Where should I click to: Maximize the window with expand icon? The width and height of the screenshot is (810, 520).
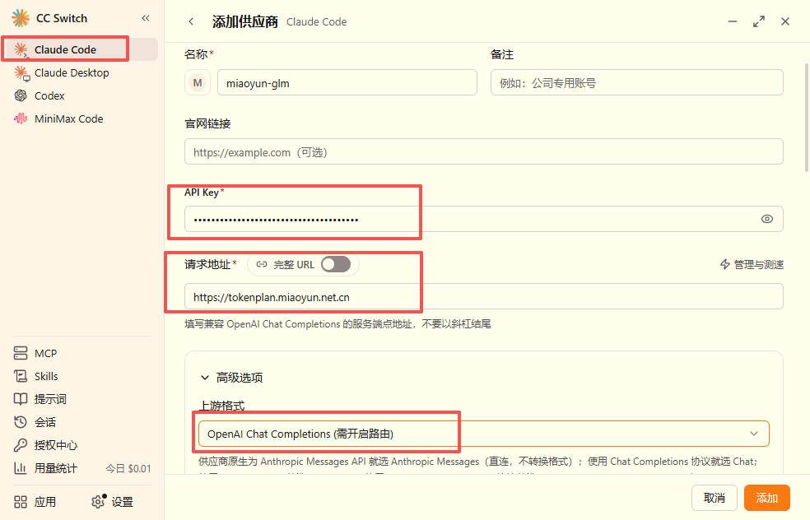[759, 21]
